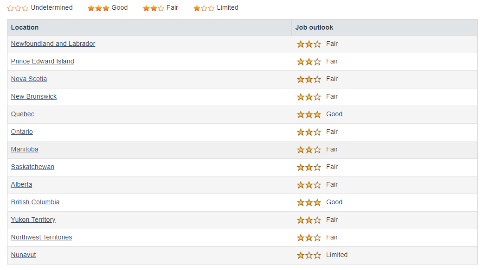This screenshot has height=270, width=483.
Task: Open the Quebec location link
Action: click(x=22, y=114)
